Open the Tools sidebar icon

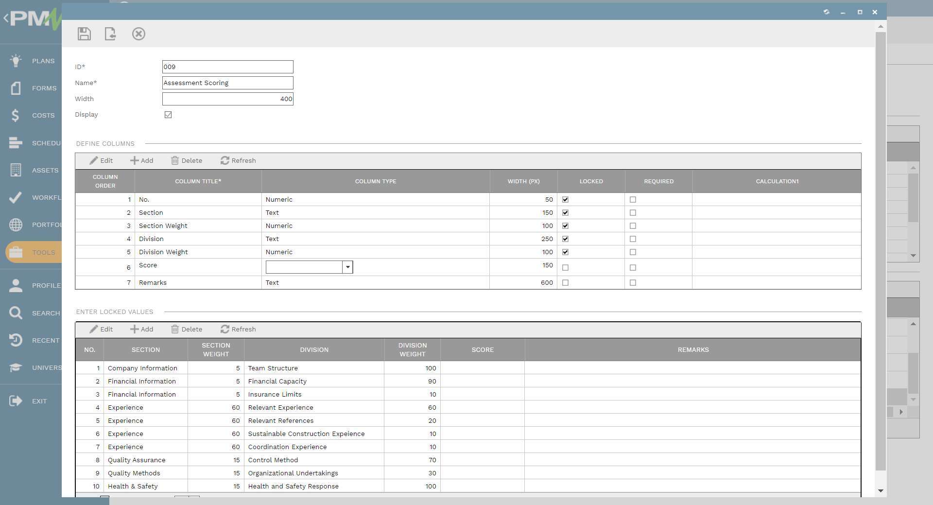click(x=15, y=252)
